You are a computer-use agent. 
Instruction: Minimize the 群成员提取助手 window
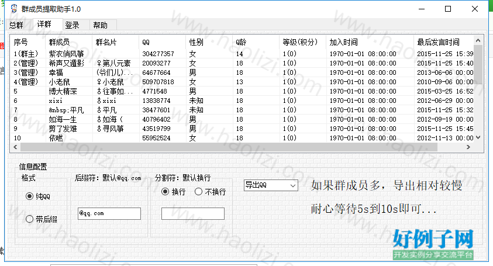click(x=422, y=9)
